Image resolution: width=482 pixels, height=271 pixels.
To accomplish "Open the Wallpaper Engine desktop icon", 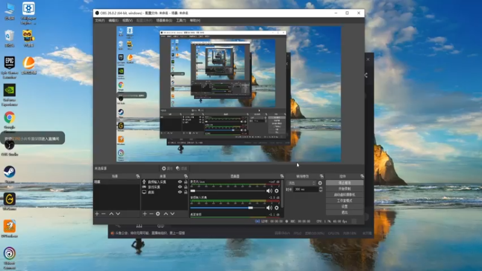I will pos(28,13).
